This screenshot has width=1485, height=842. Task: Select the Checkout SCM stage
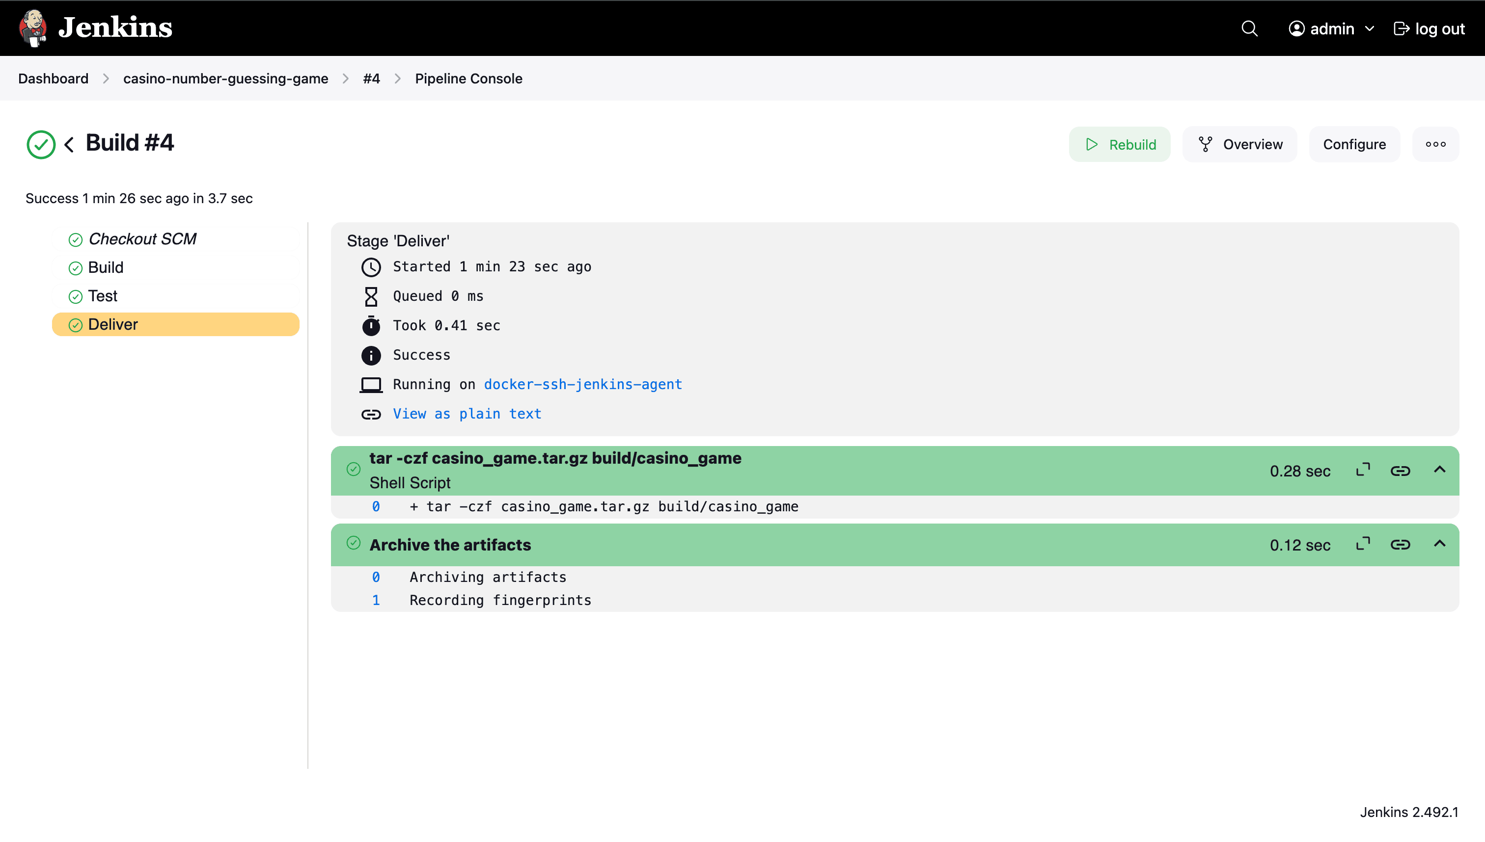click(x=142, y=239)
